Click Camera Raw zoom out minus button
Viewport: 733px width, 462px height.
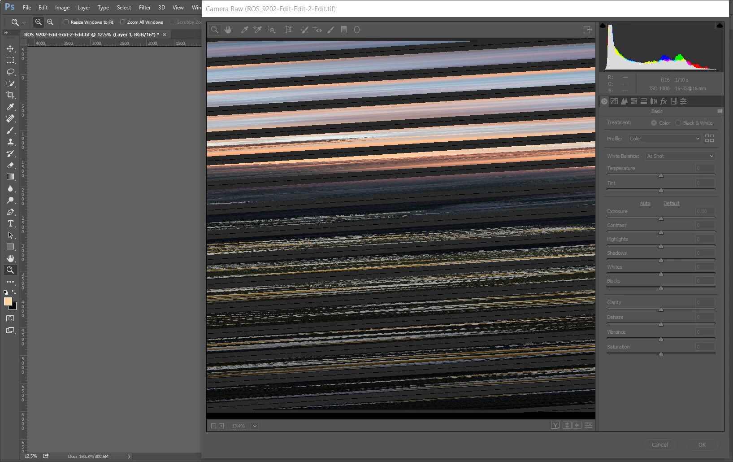click(x=214, y=426)
